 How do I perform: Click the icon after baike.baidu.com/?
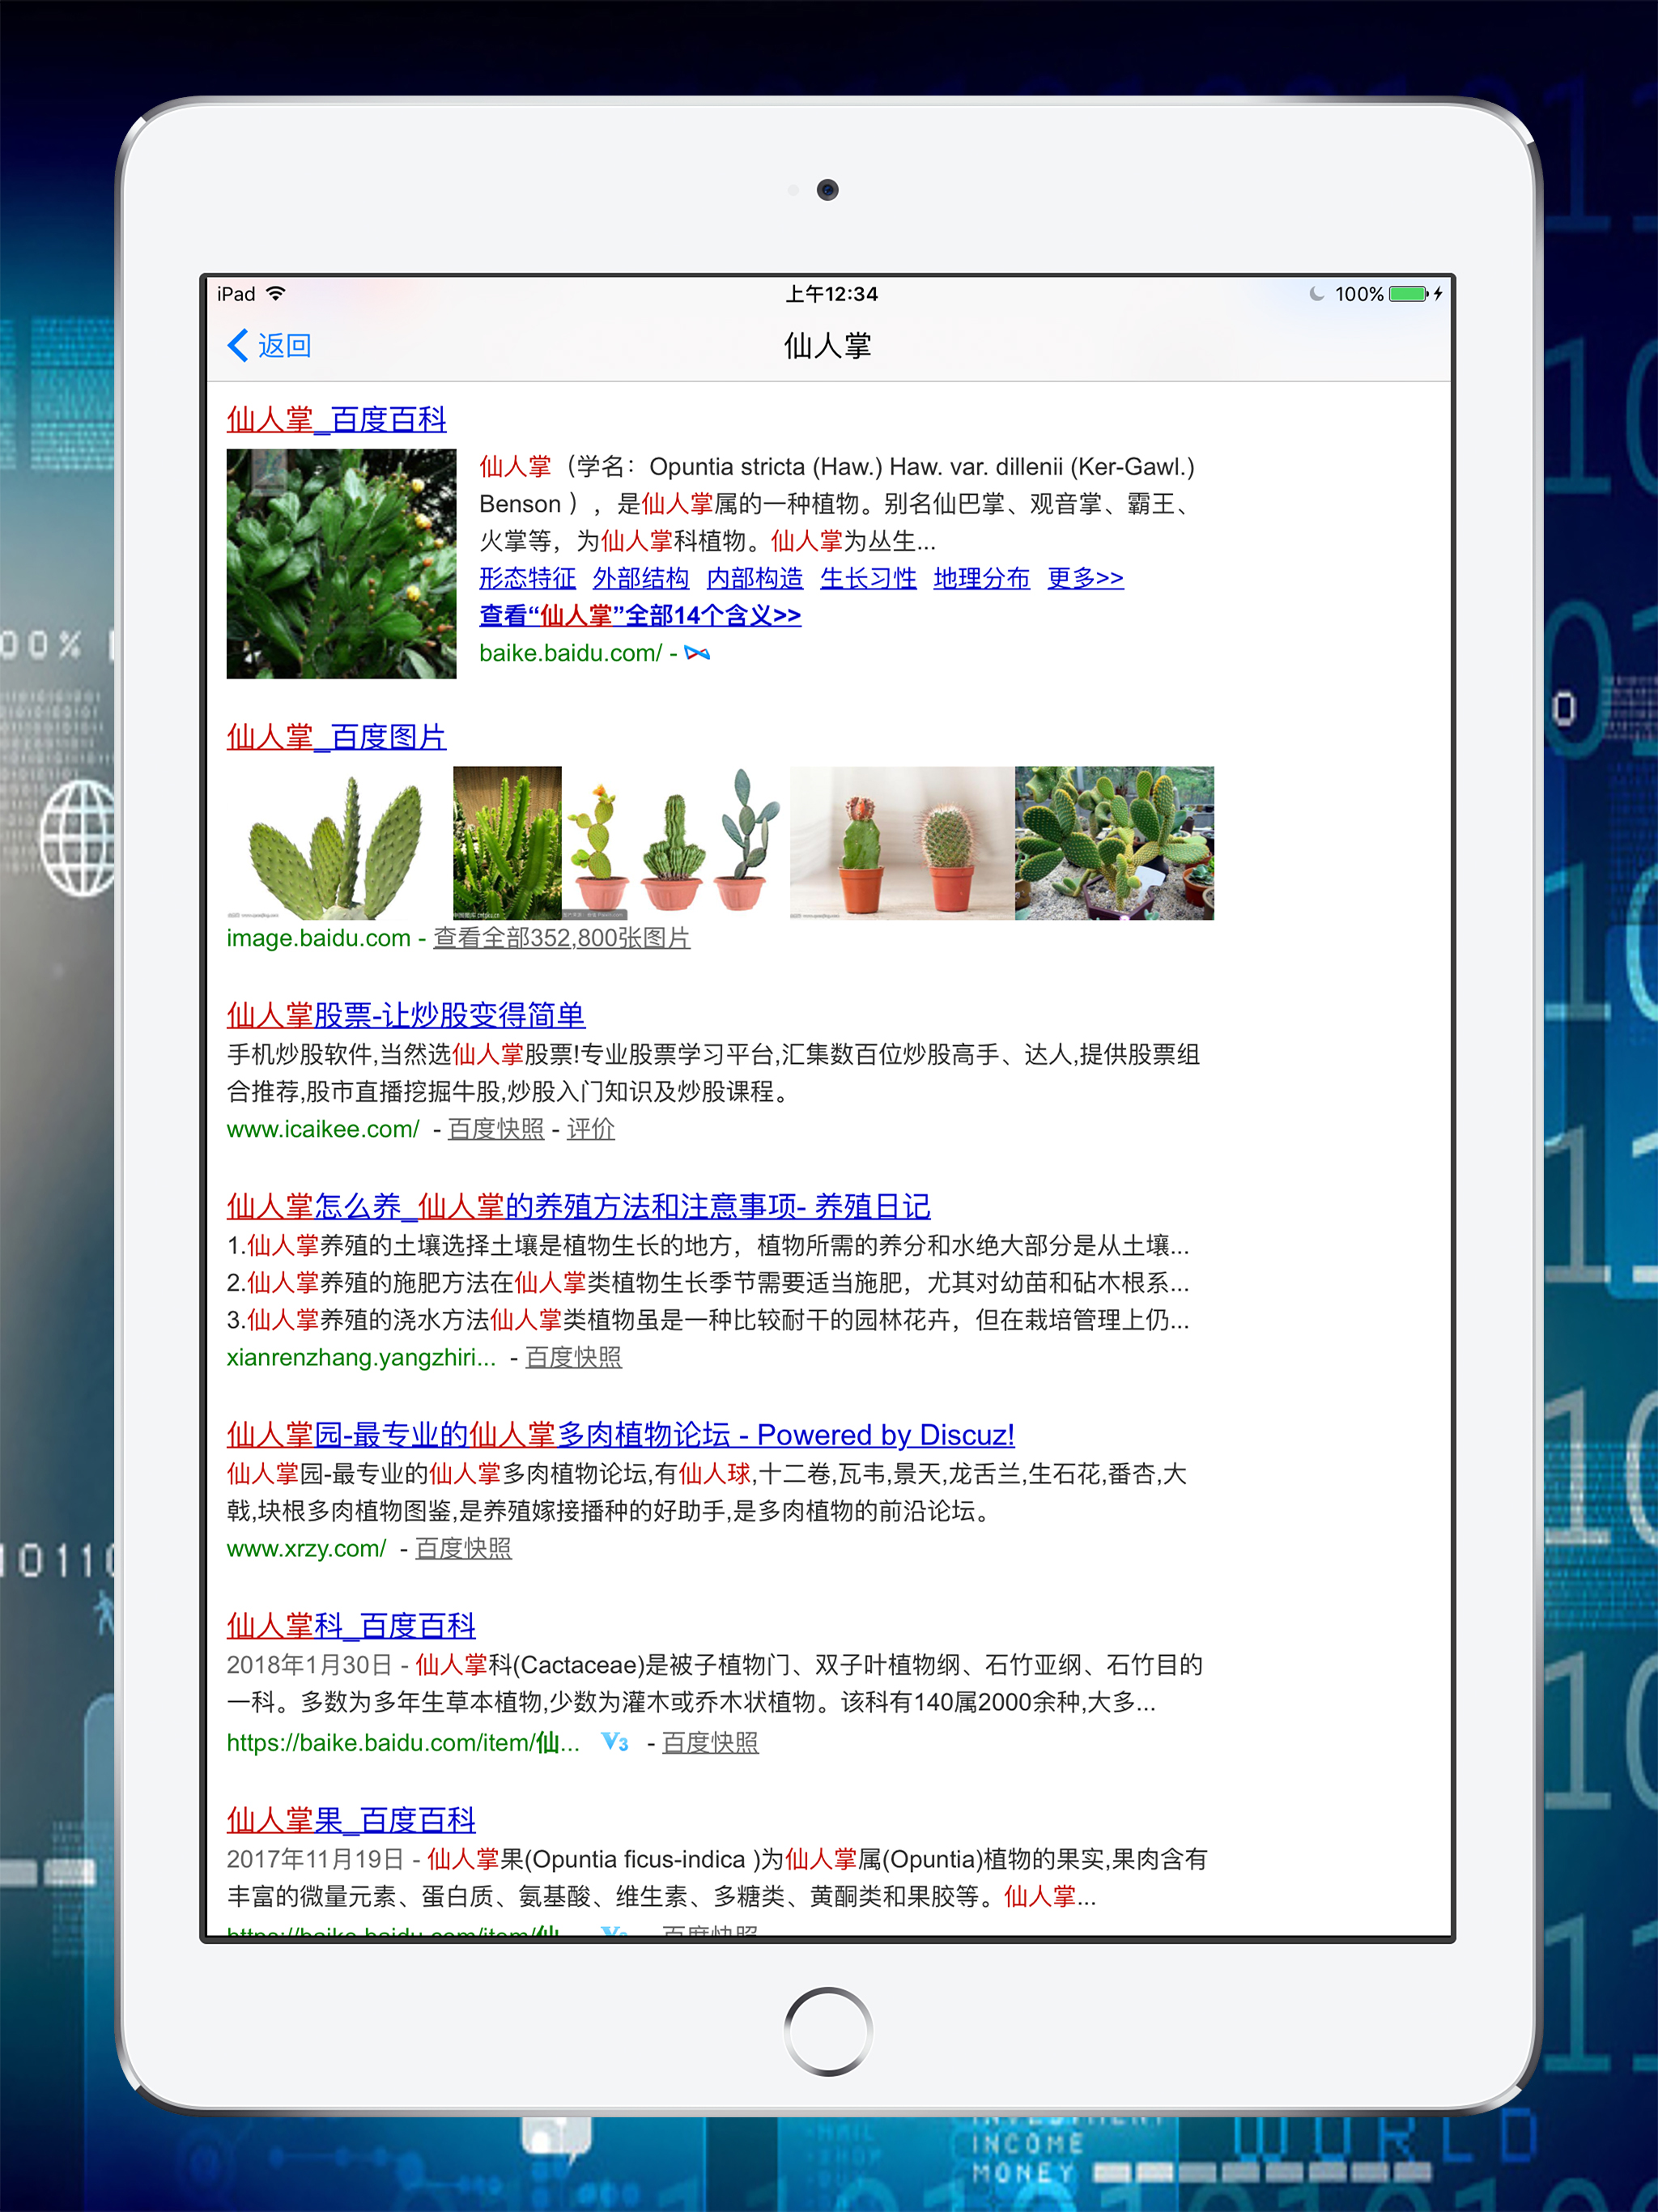[x=697, y=653]
